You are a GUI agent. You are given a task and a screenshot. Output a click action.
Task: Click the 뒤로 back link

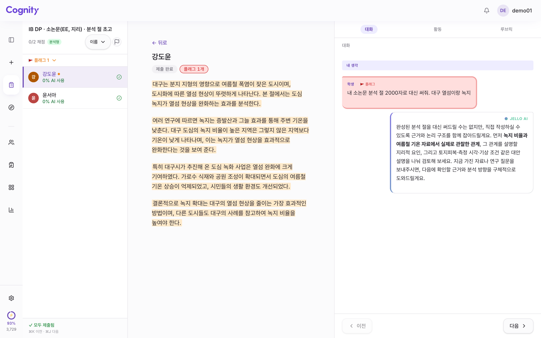tap(160, 43)
